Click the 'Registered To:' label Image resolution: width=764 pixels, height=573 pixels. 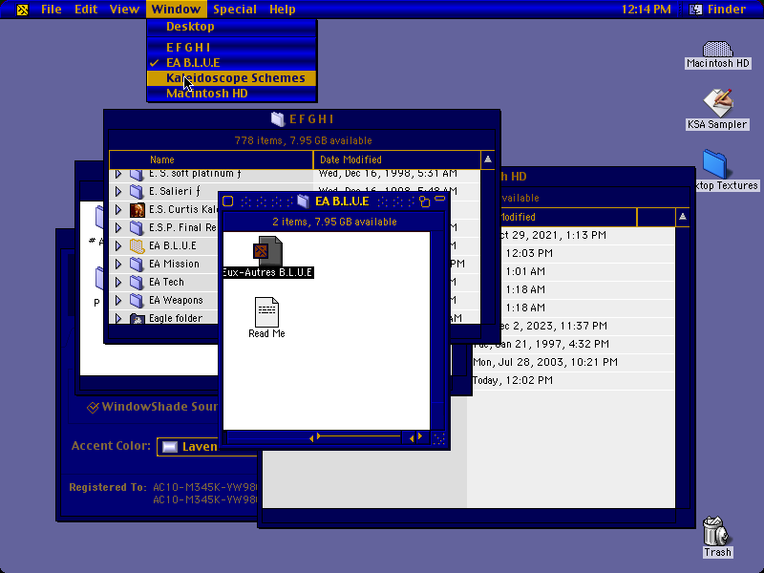(108, 488)
